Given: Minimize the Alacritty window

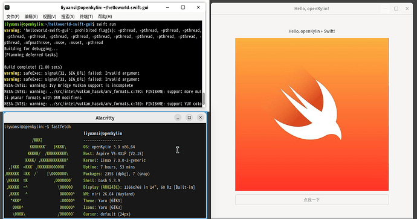Looking at the screenshot, I should coord(178,117).
